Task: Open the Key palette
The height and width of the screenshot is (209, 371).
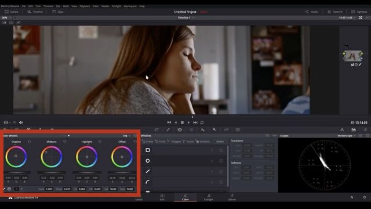Action: coord(214,129)
